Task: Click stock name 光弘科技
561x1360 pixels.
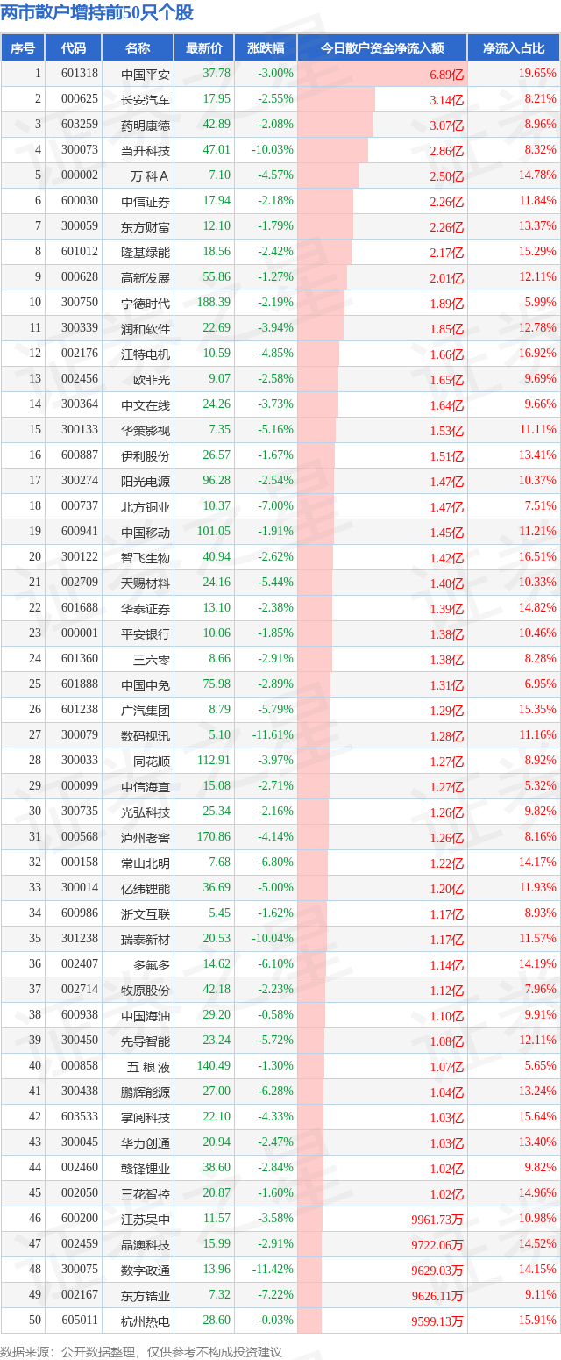Action: (146, 812)
